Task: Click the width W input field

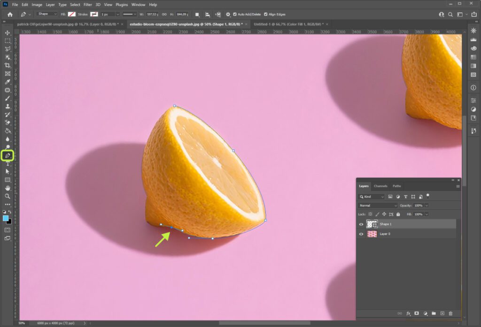Action: coord(152,15)
